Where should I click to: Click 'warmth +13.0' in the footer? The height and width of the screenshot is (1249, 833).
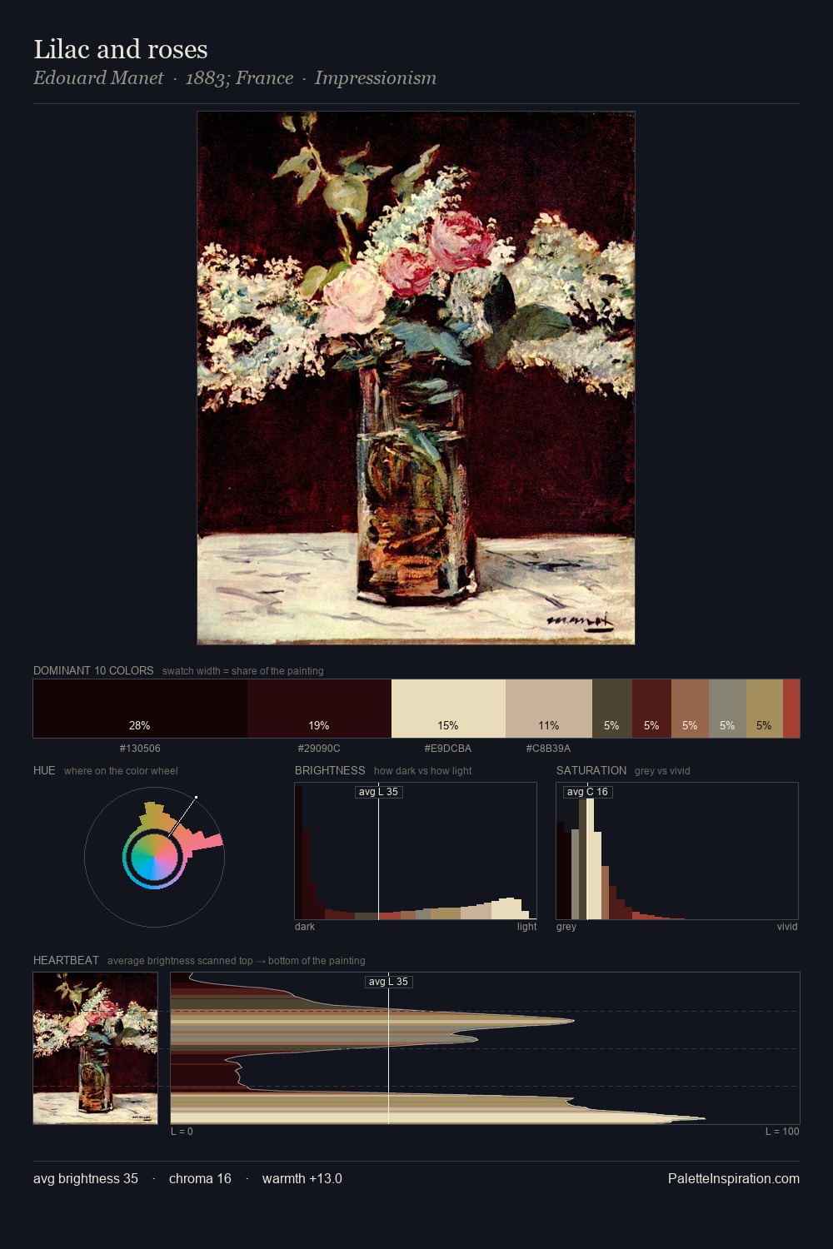(302, 1178)
